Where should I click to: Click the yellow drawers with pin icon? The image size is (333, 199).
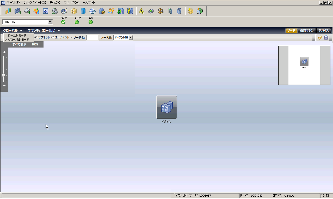(x=190, y=11)
